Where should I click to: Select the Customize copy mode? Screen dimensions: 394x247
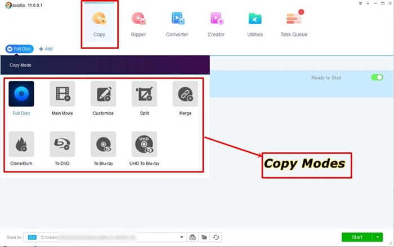point(103,94)
